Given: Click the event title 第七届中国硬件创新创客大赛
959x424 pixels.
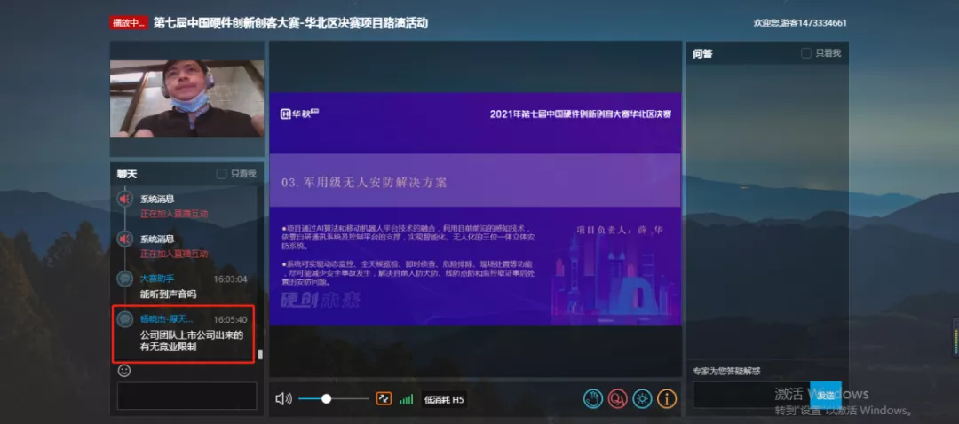Looking at the screenshot, I should tap(290, 23).
